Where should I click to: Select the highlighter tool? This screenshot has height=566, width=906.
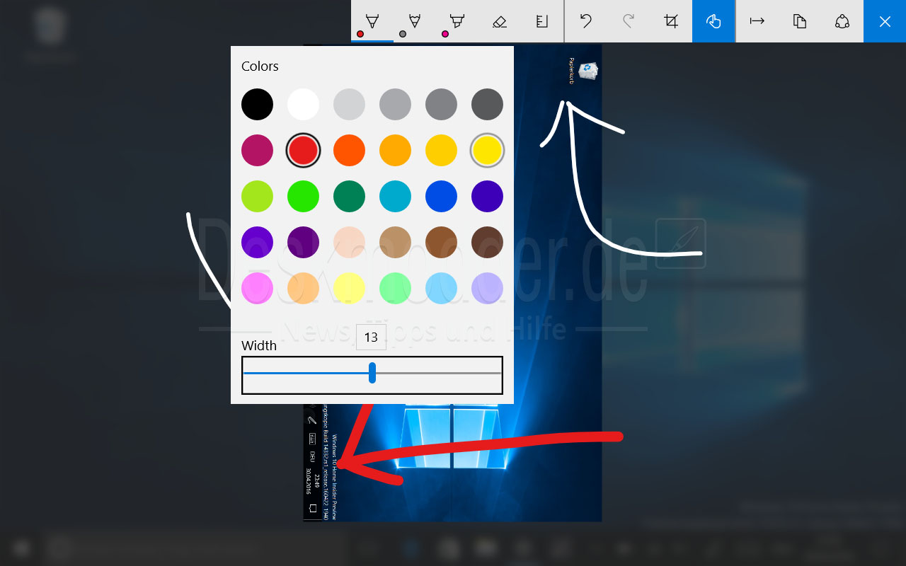(457, 21)
